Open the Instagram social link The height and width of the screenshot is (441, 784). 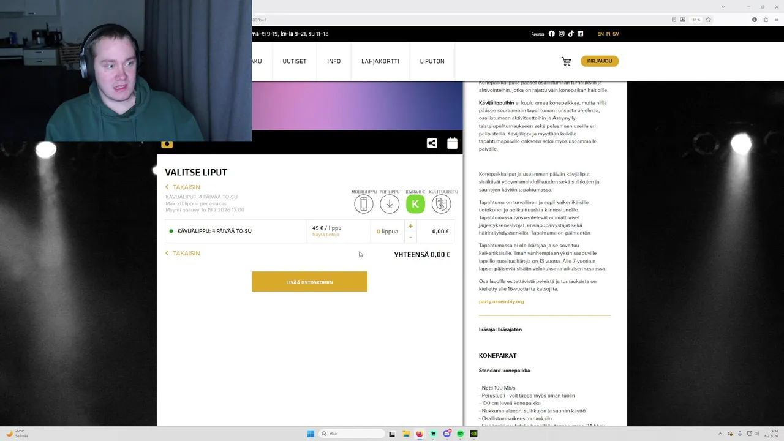click(x=561, y=34)
